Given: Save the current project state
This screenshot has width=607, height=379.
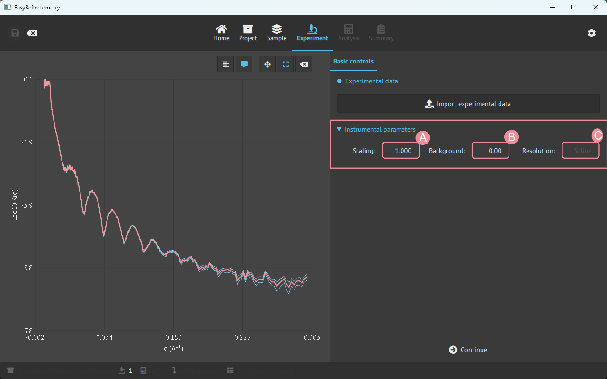Looking at the screenshot, I should (x=15, y=33).
